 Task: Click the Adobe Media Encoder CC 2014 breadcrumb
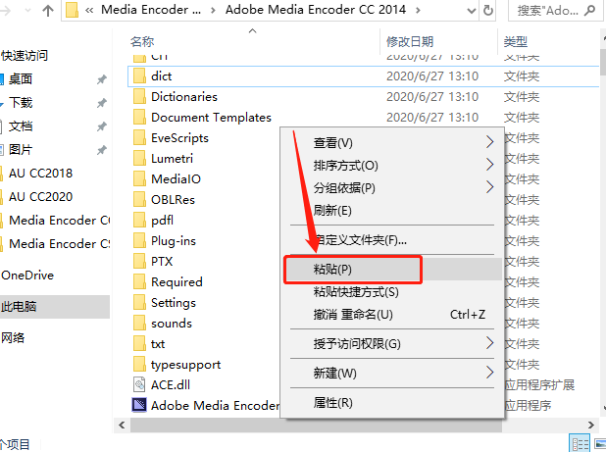316,10
